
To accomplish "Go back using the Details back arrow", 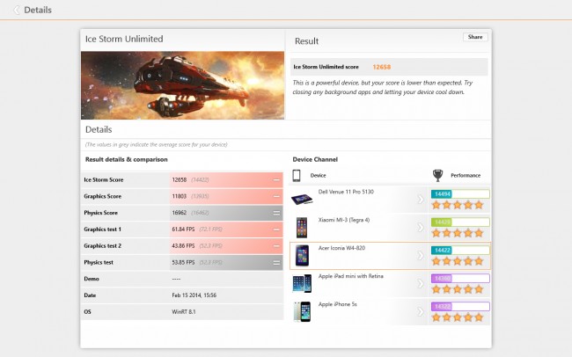I will tap(16, 10).
